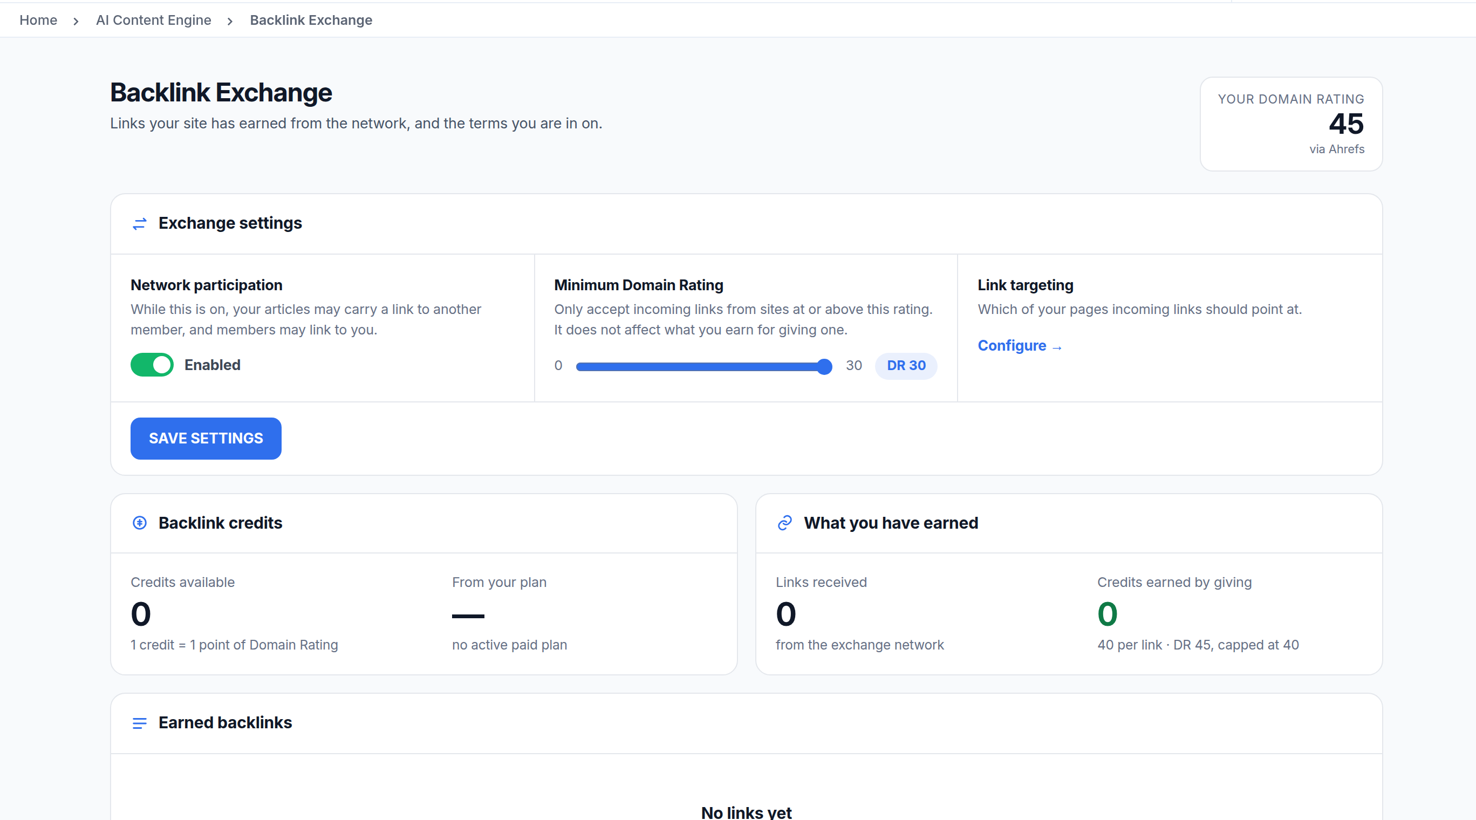Image resolution: width=1476 pixels, height=820 pixels.
Task: Click the Earned backlinks list icon
Action: click(x=139, y=723)
